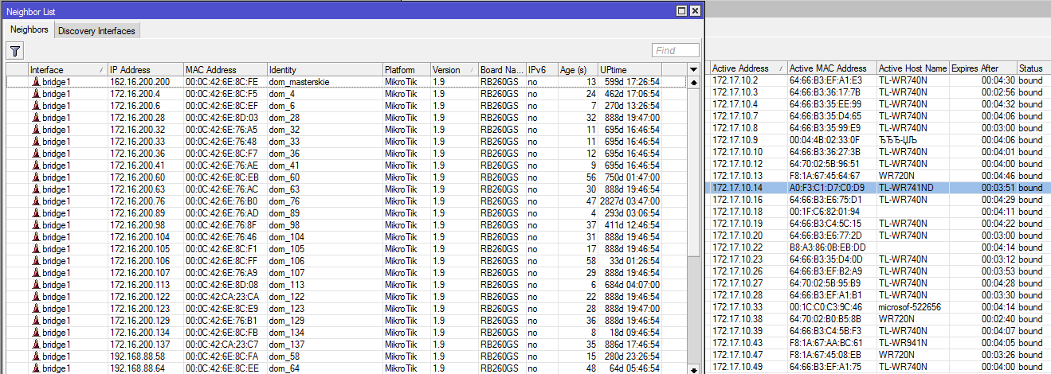Select the dom_58 identity cell
Viewport: 1051px width, 374px height.
(284, 356)
